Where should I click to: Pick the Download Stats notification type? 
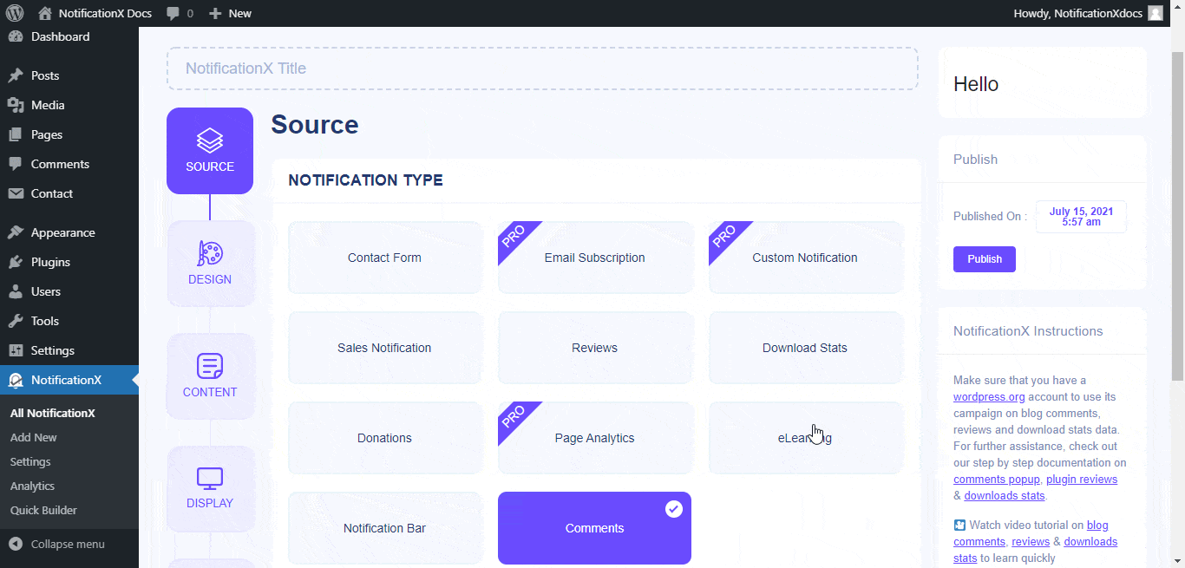coord(806,348)
